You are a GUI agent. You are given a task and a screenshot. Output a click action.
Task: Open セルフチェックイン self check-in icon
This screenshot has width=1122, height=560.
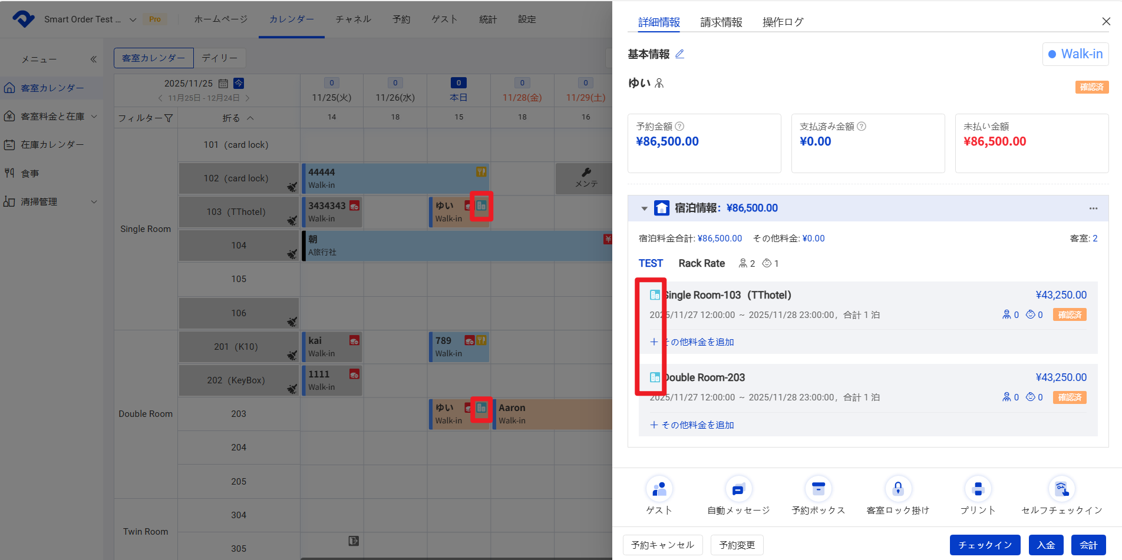pyautogui.click(x=1061, y=489)
